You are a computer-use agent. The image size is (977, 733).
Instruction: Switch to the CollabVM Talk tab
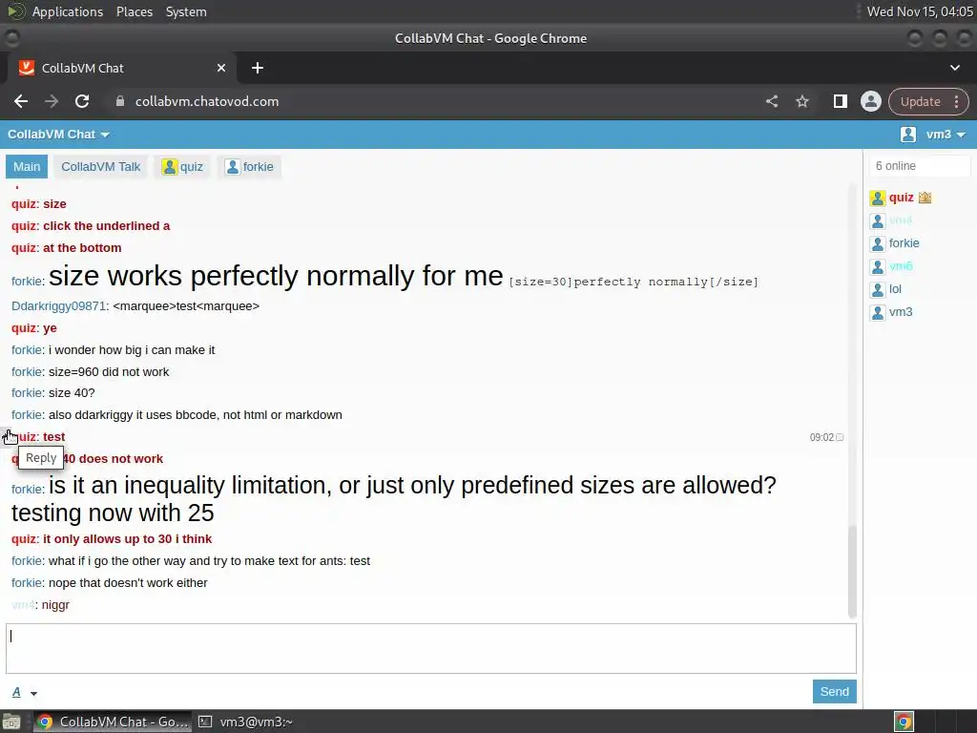pyautogui.click(x=101, y=166)
